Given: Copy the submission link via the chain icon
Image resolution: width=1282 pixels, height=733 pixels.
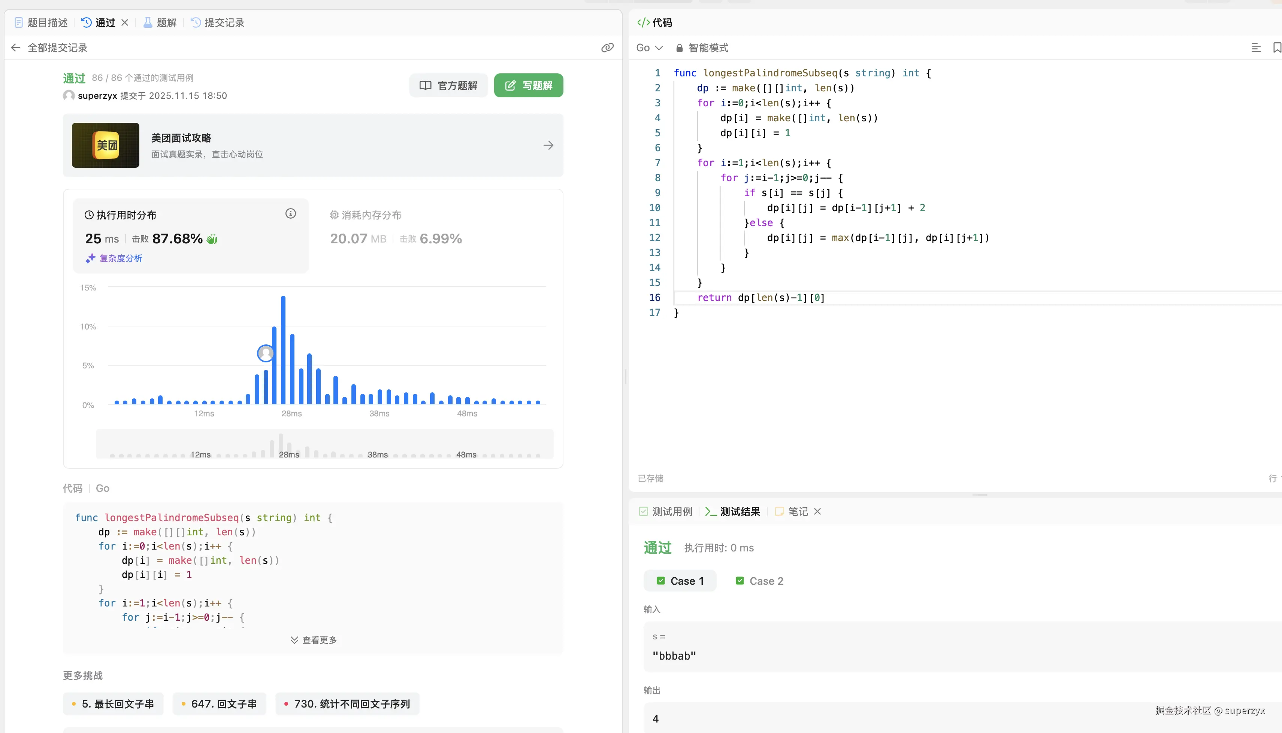Looking at the screenshot, I should point(608,48).
